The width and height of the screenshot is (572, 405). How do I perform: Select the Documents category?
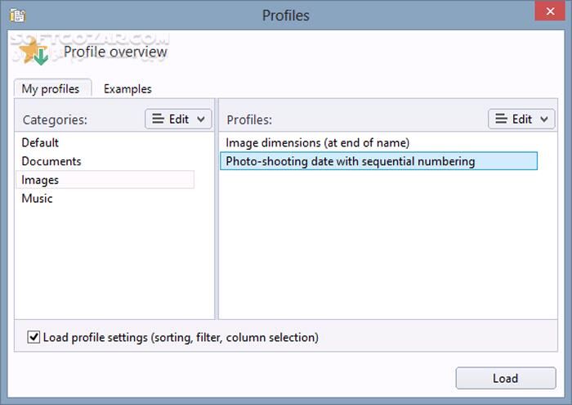[x=51, y=161]
